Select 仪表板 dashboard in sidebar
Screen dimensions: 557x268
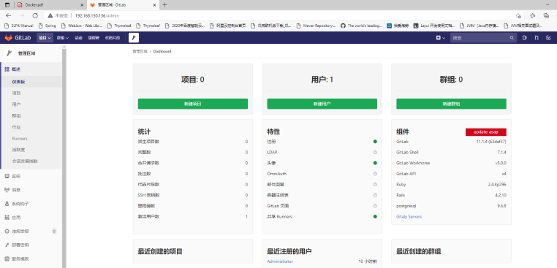click(31, 82)
